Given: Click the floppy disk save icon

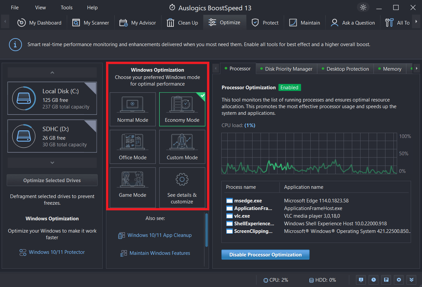Looking at the screenshot, I should coord(386,280).
